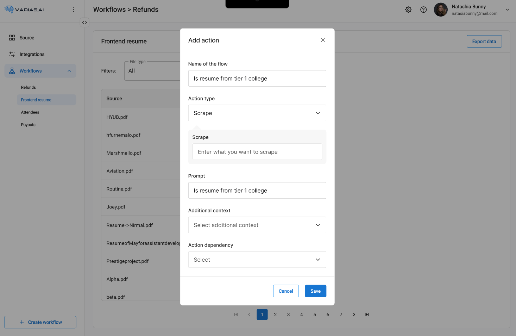Click the hfurnemalo.pdf row

pos(141,135)
